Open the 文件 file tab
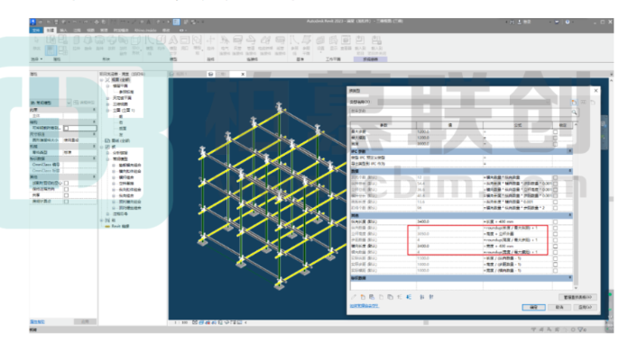This screenshot has height=351, width=628. point(36,31)
